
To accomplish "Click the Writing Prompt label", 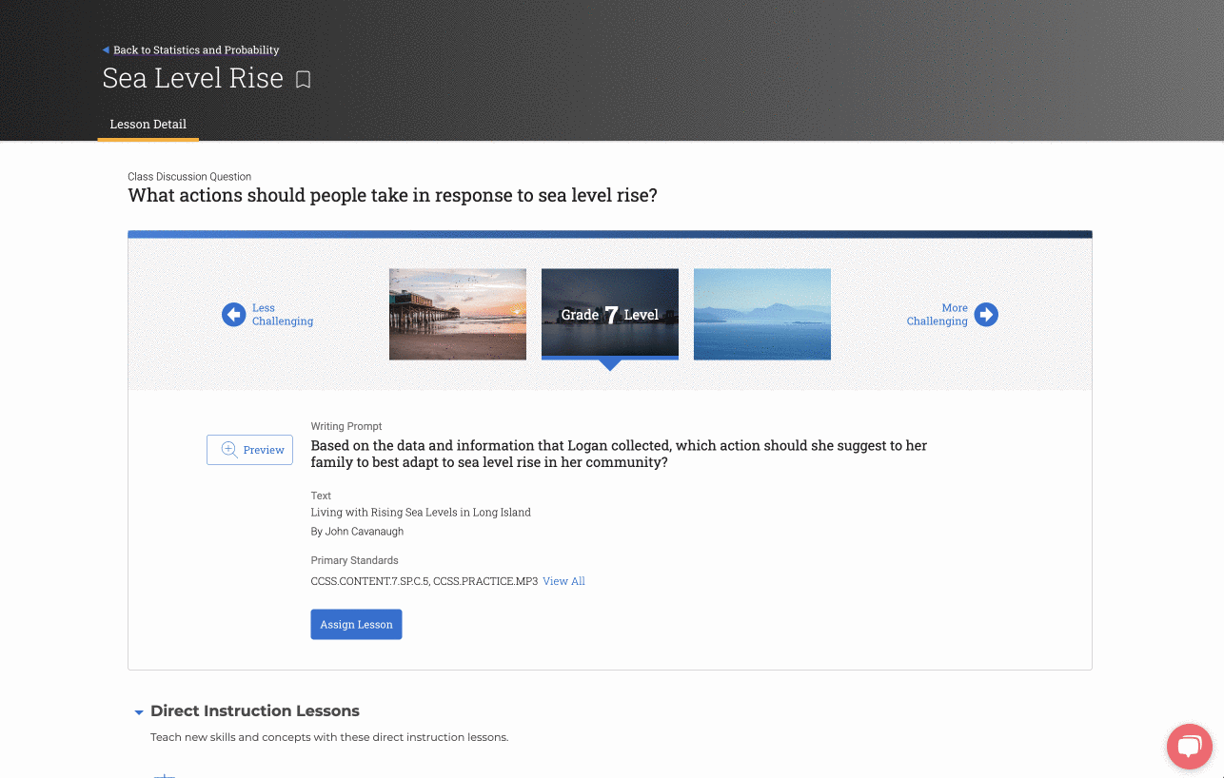I will (346, 426).
